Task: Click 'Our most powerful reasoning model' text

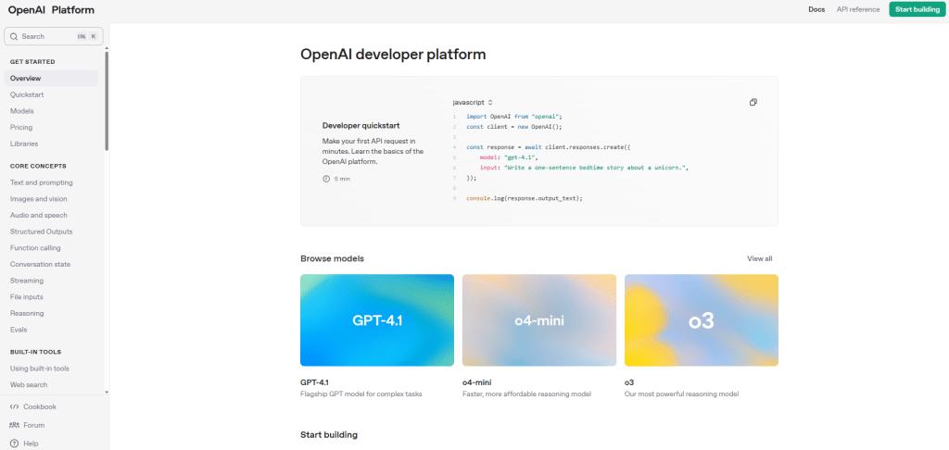Action: [x=681, y=394]
